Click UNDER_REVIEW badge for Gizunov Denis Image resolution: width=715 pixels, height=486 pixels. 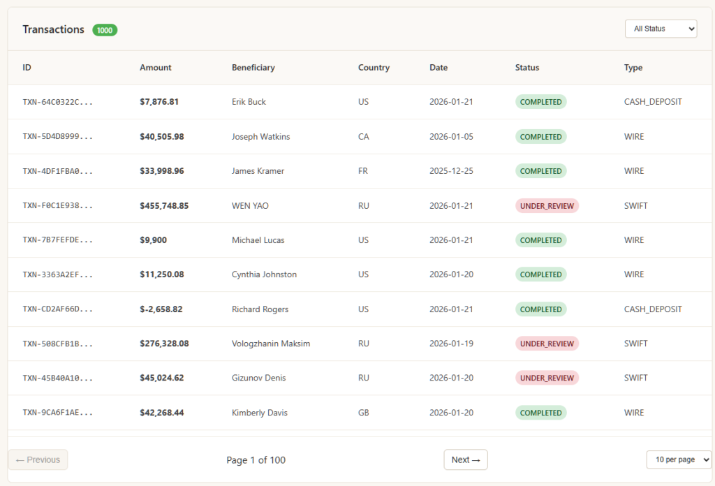coord(547,378)
